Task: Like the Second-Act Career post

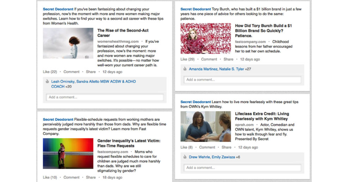Action: 50,72
